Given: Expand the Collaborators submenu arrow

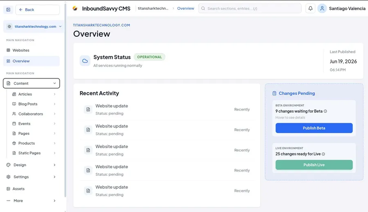Looking at the screenshot, I should 54,114.
